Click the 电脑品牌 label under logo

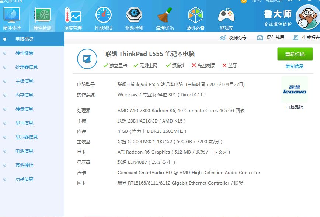point(295,107)
